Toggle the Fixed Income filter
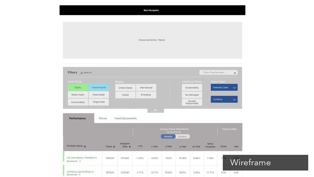314x177 pixels. pyautogui.click(x=99, y=87)
